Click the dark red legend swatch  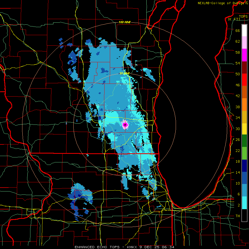pos(244,67)
